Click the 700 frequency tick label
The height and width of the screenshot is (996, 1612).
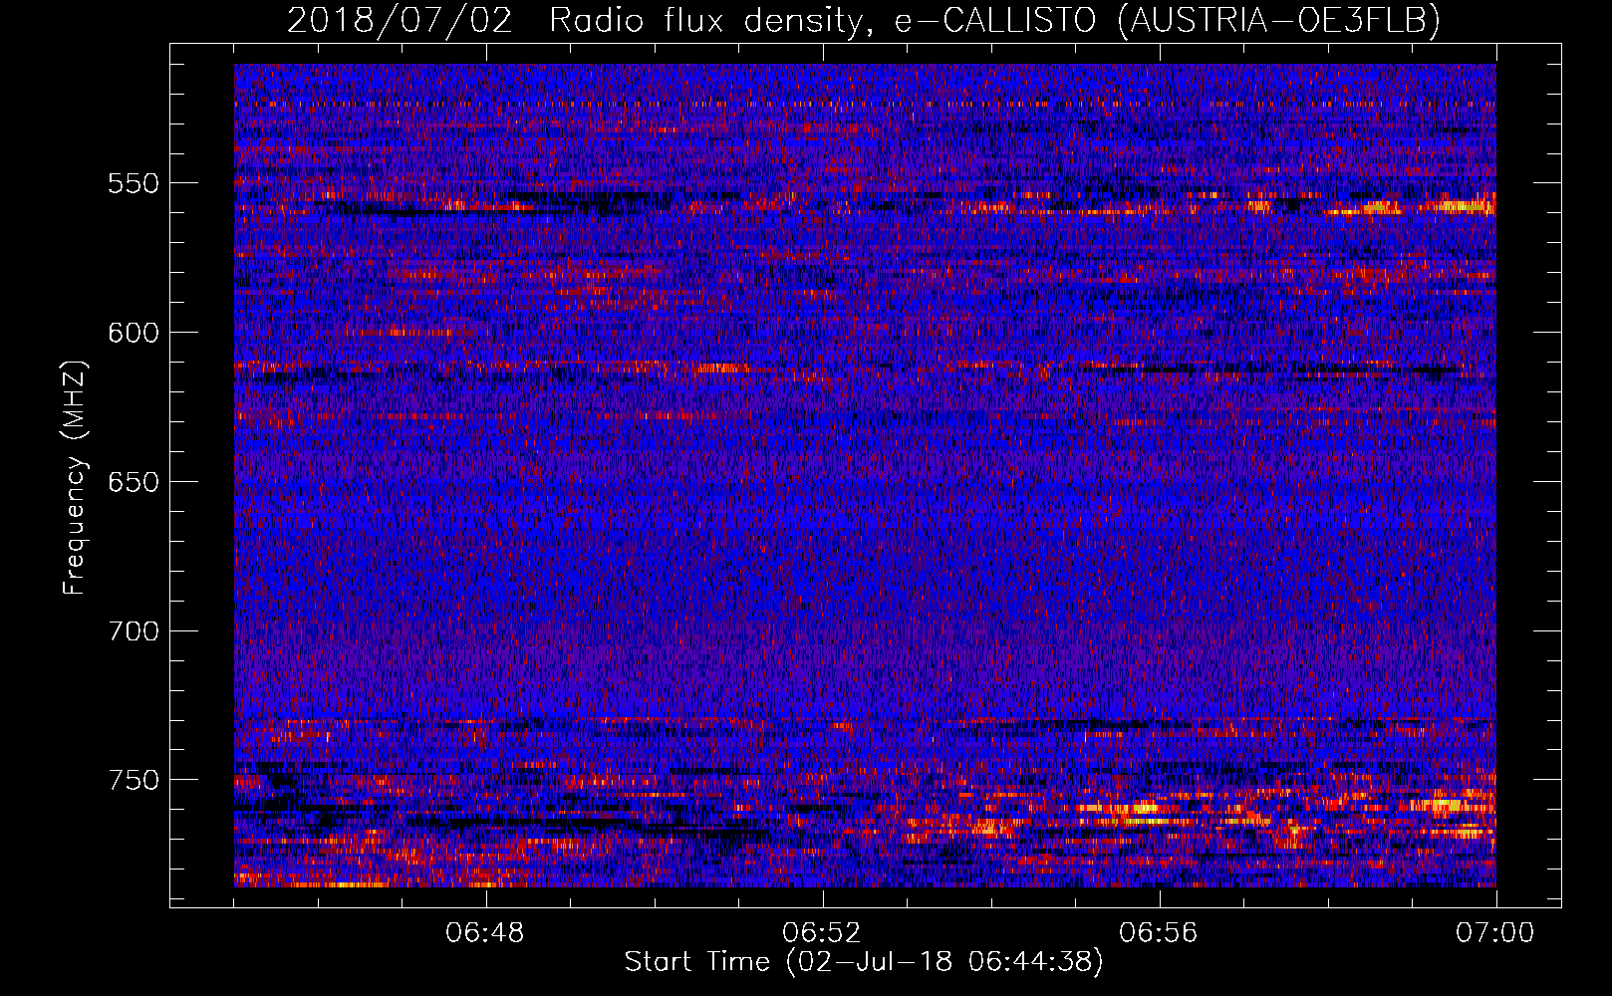pyautogui.click(x=134, y=630)
